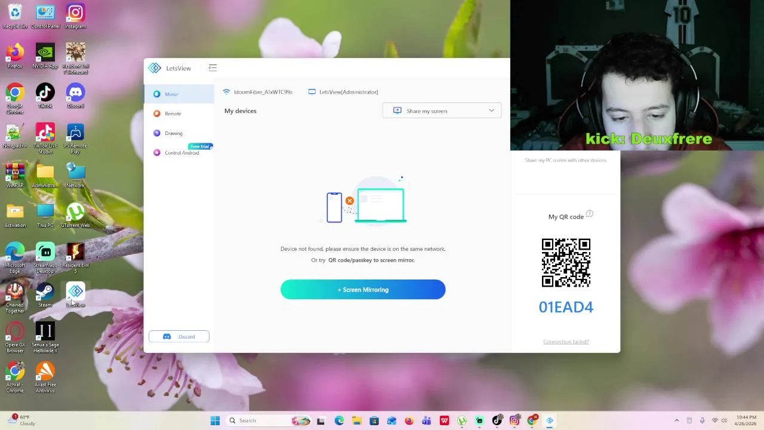The image size is (764, 430).
Task: Select Activation folder on desktop
Action: pos(15,216)
